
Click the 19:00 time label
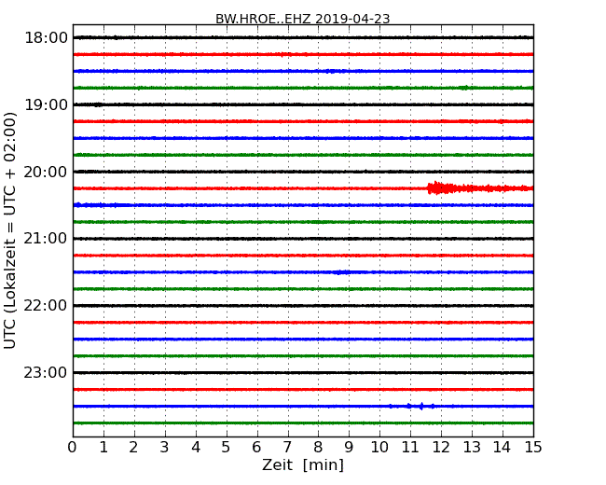click(x=46, y=104)
